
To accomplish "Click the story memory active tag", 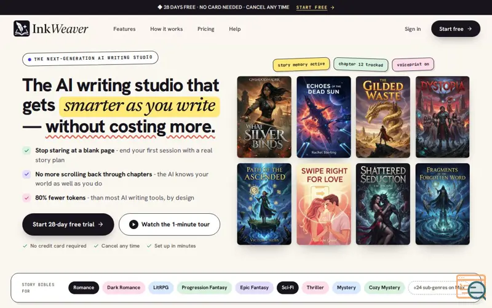I will click(301, 65).
